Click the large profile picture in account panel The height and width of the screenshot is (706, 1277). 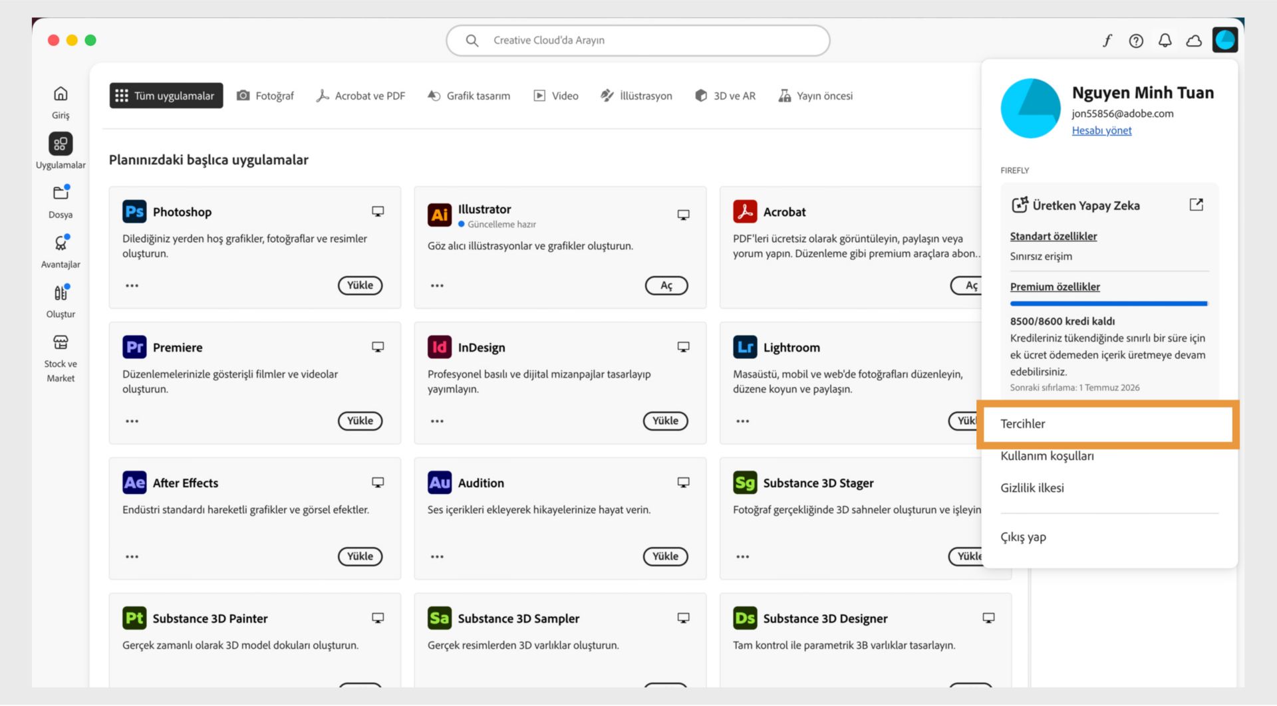click(1030, 108)
